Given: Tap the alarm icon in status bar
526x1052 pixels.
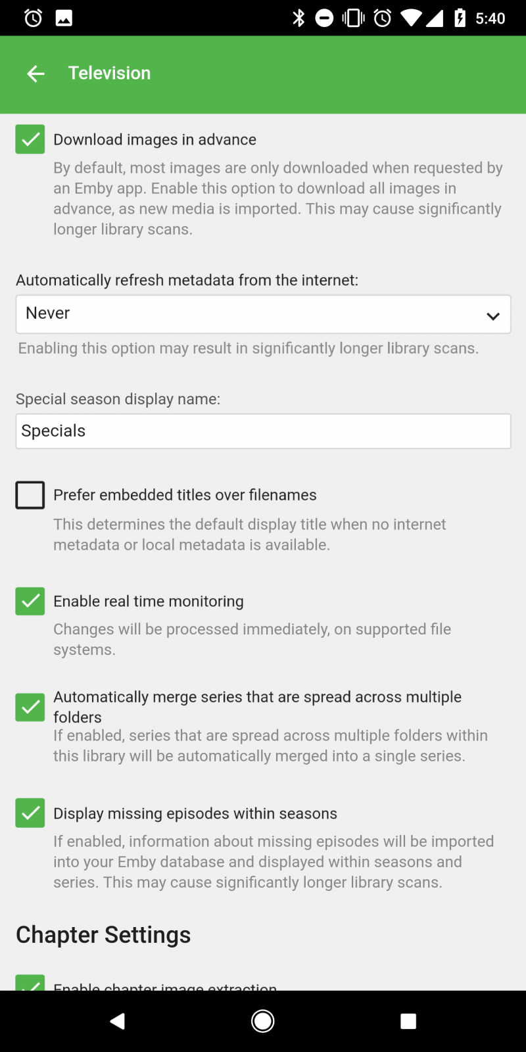Looking at the screenshot, I should point(33,18).
